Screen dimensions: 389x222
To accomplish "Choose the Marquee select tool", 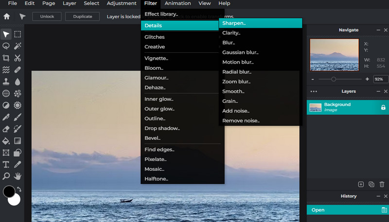I will [x=18, y=34].
